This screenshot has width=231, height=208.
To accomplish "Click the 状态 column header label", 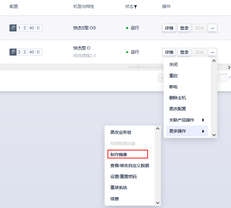I will pos(129,6).
